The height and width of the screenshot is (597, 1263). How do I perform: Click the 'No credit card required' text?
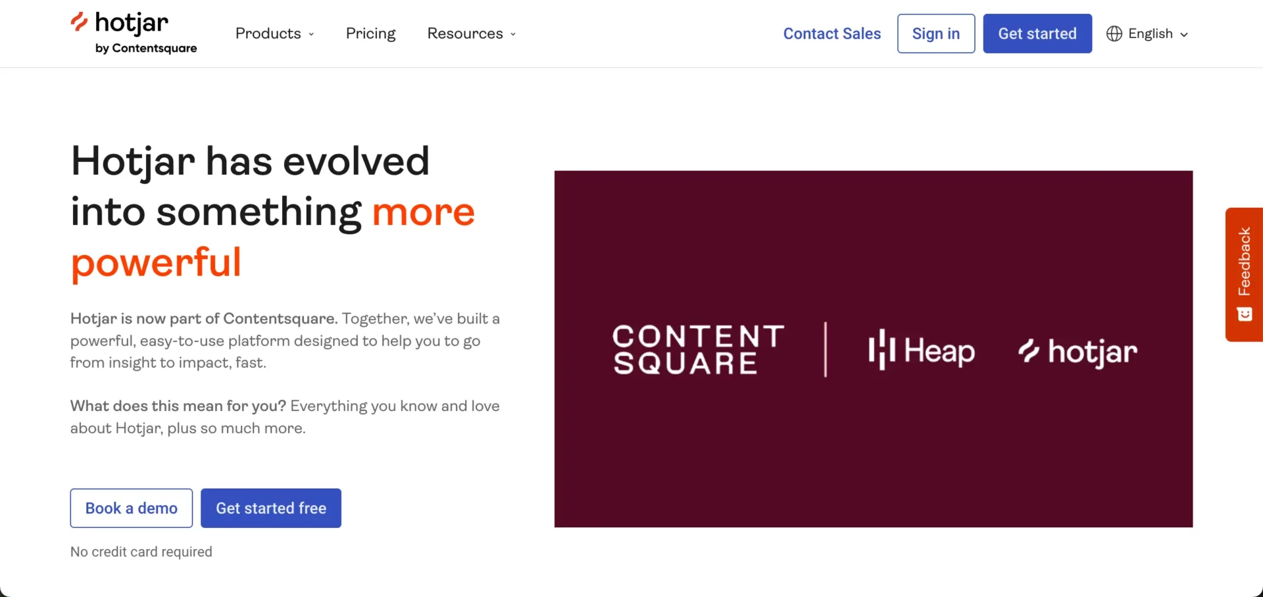click(141, 552)
